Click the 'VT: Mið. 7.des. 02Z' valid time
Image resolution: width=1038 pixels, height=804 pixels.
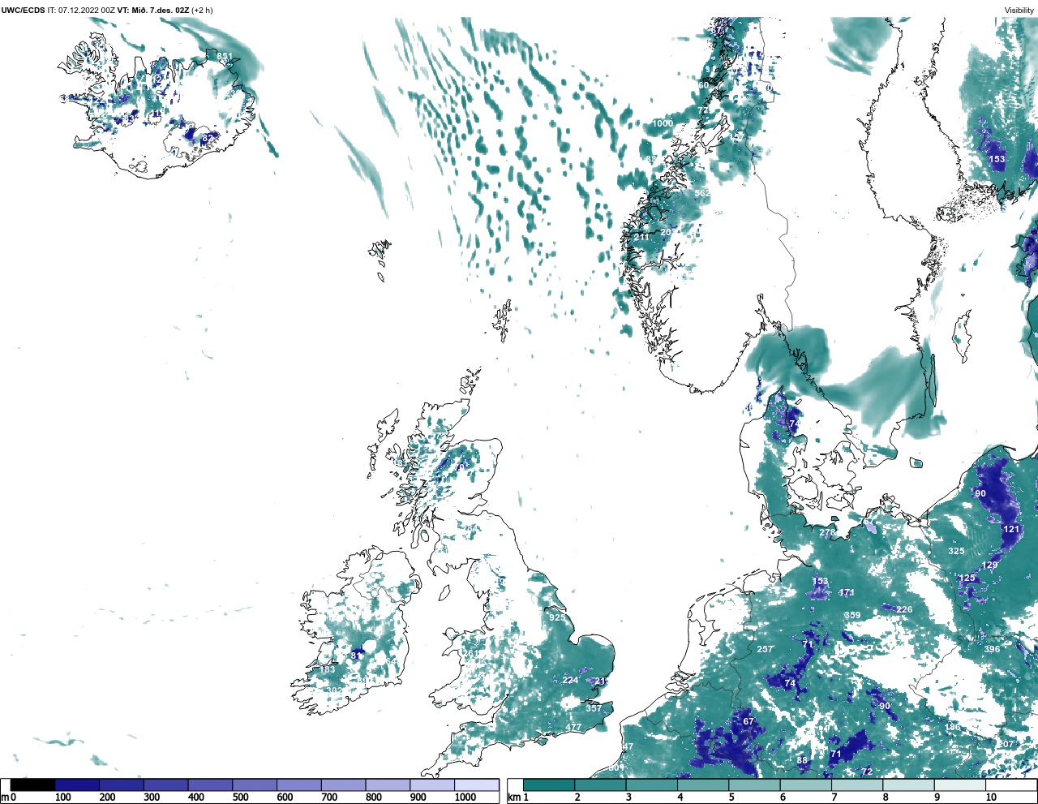(153, 11)
